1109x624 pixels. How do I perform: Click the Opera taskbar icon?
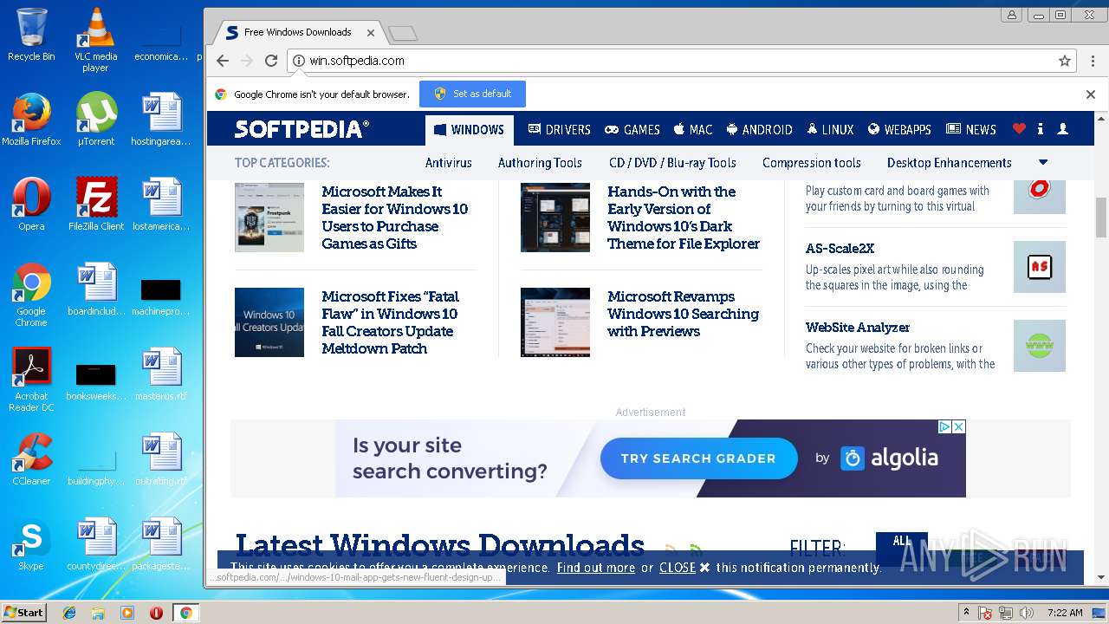(156, 613)
